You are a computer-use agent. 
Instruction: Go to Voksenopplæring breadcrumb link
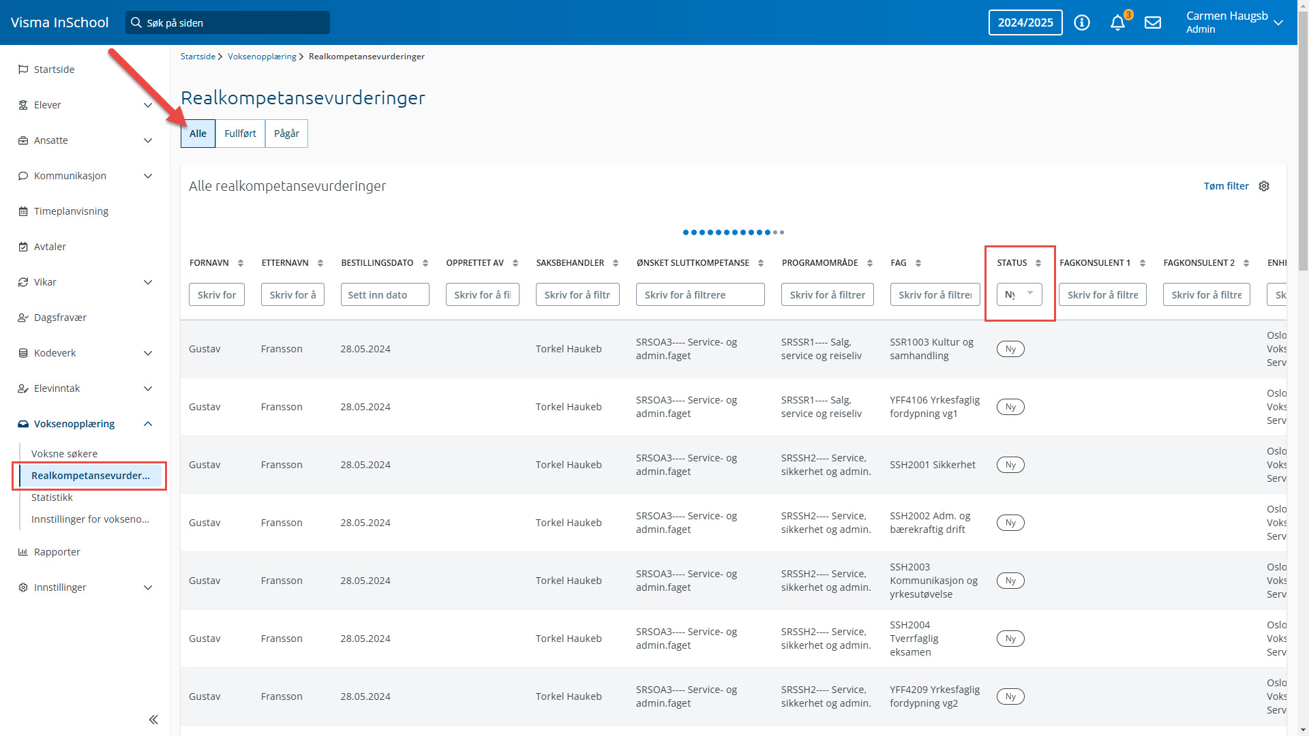262,57
